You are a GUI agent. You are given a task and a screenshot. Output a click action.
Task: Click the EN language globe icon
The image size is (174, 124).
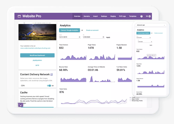150,16
